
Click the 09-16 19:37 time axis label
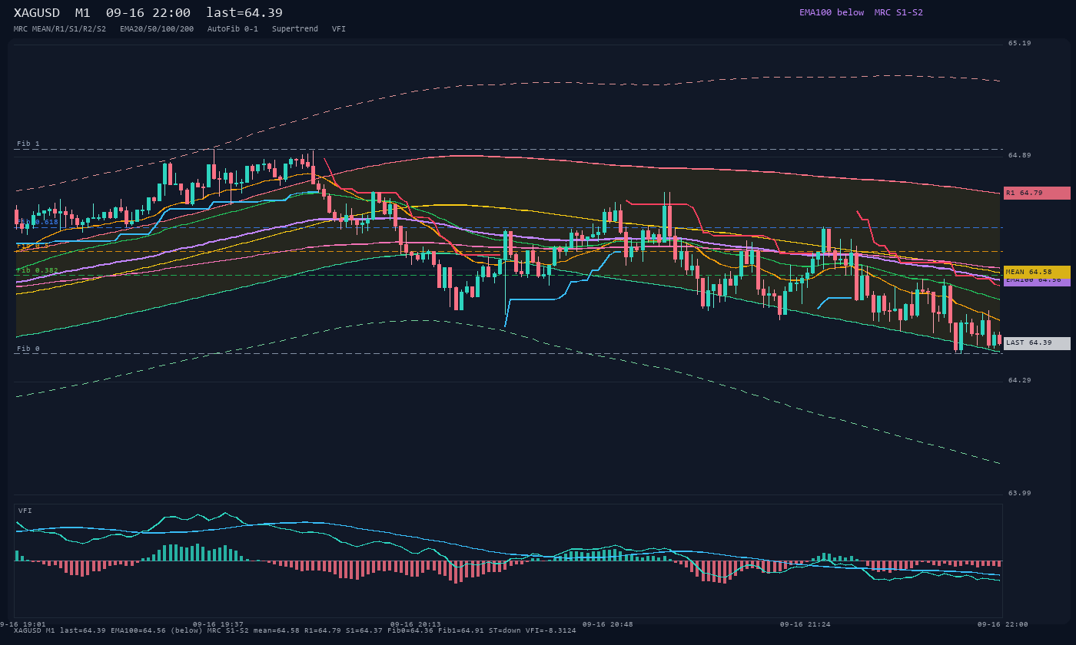coord(218,624)
